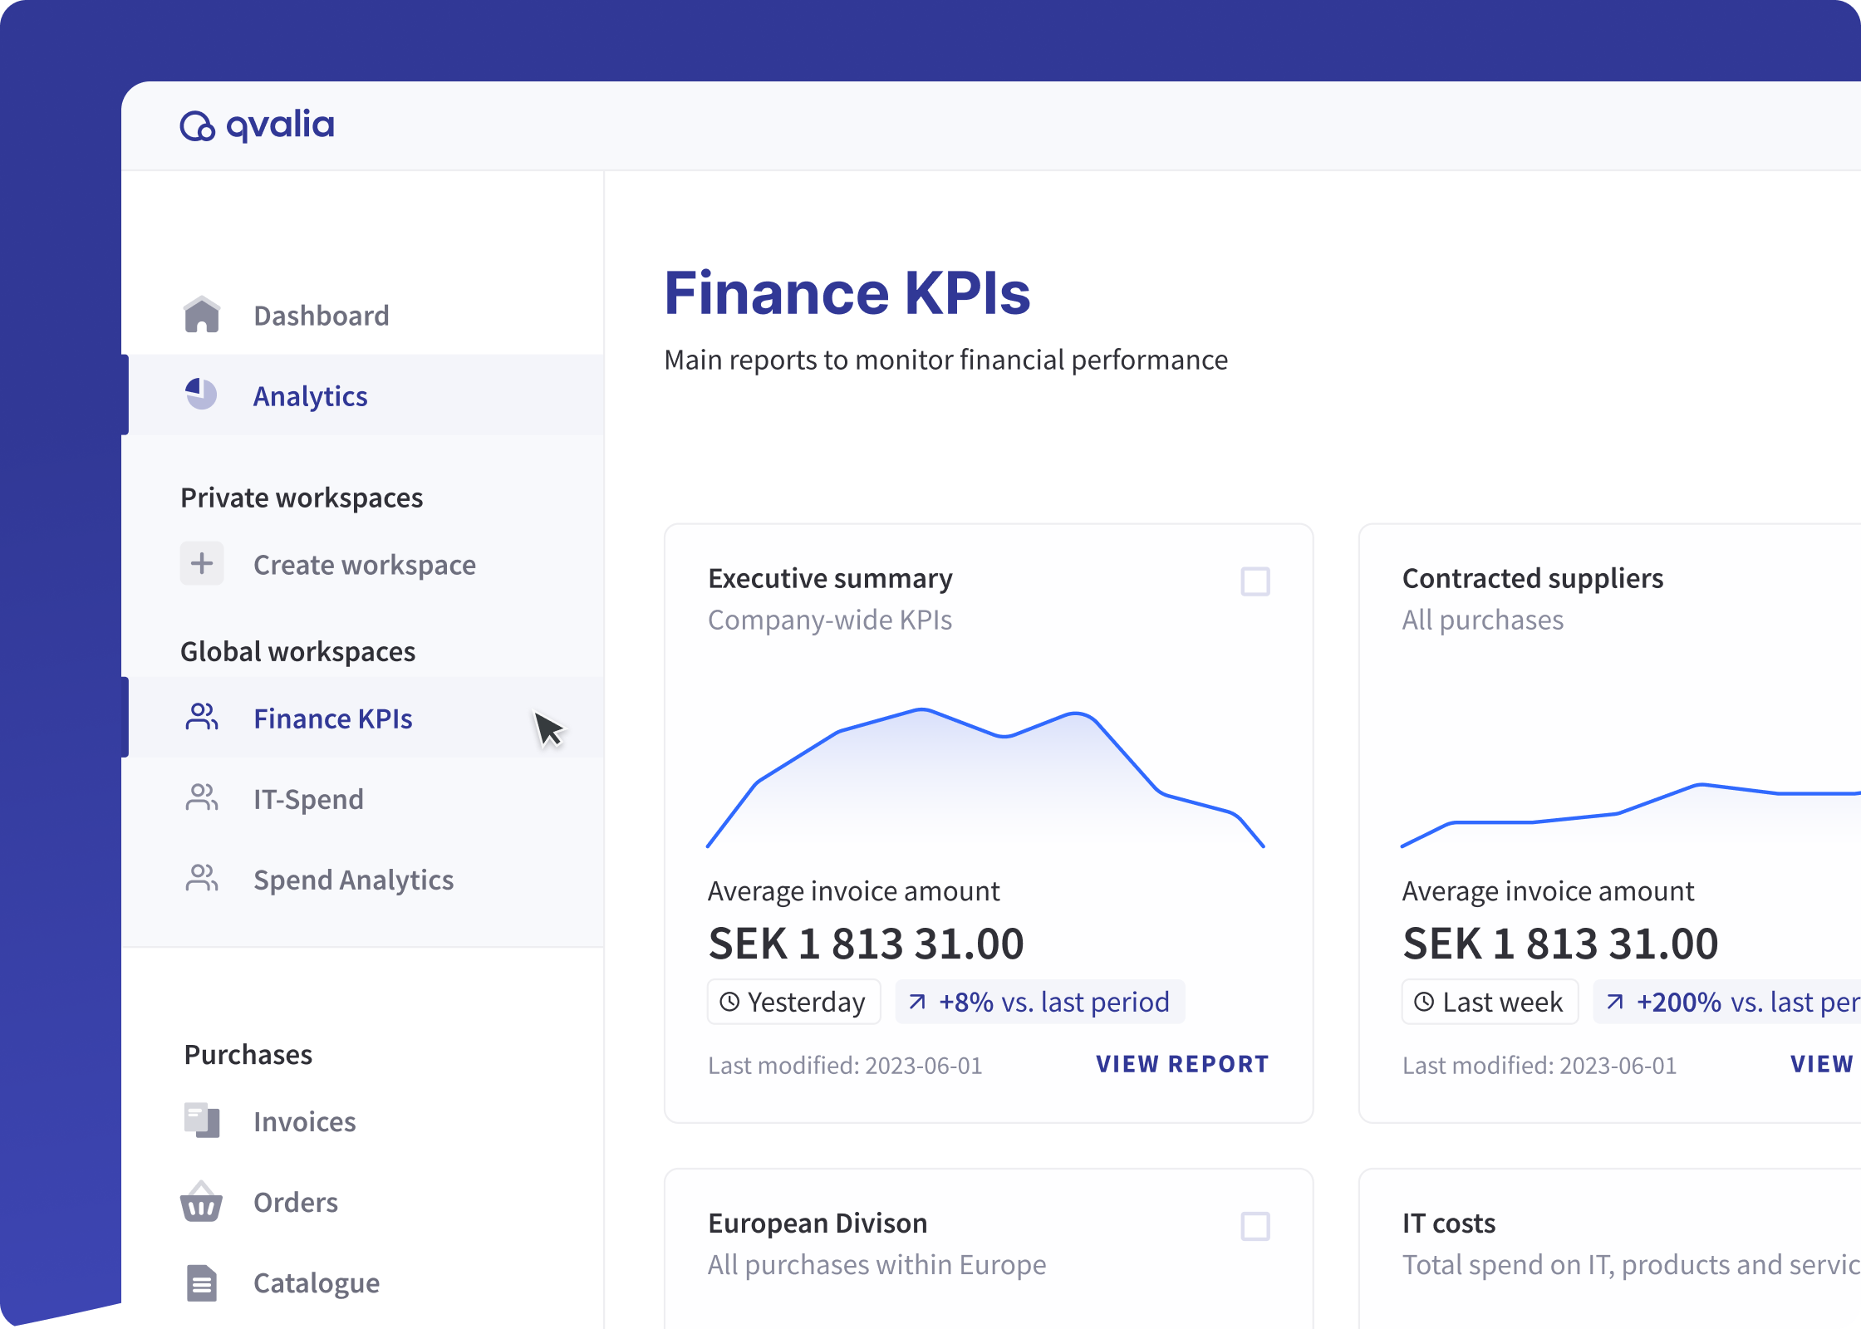The width and height of the screenshot is (1861, 1329).
Task: Click the Invoices document icon
Action: click(201, 1121)
